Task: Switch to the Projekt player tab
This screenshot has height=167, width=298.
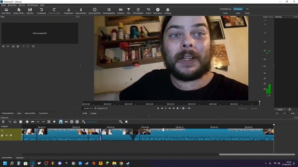Action: pyautogui.click(x=93, y=113)
